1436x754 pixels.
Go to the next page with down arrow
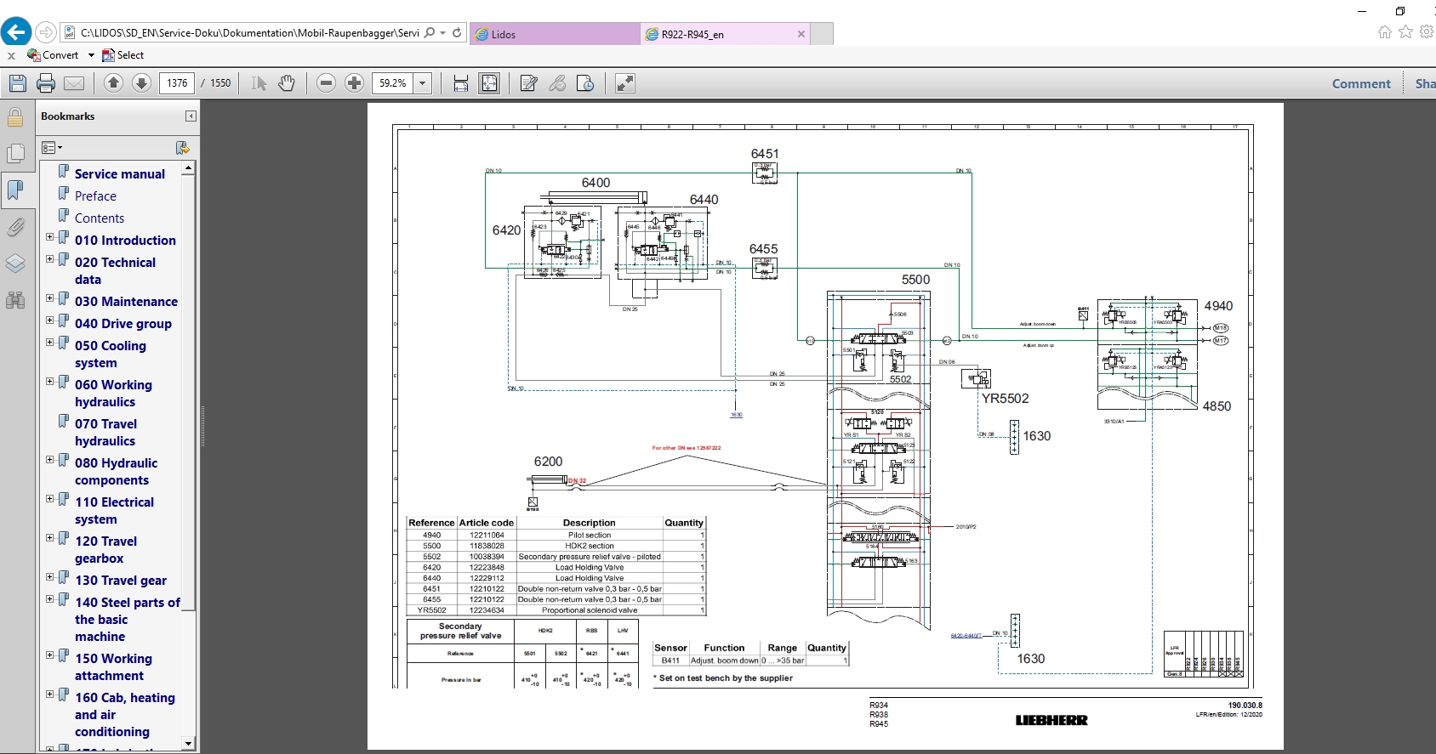142,82
